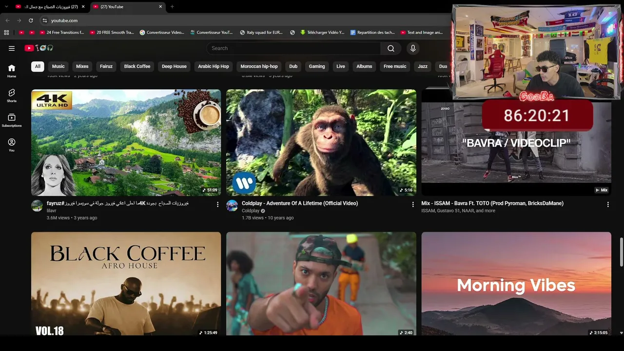
Task: Play the 4K Ultra HD Swiss village video thumbnail
Action: 126,142
